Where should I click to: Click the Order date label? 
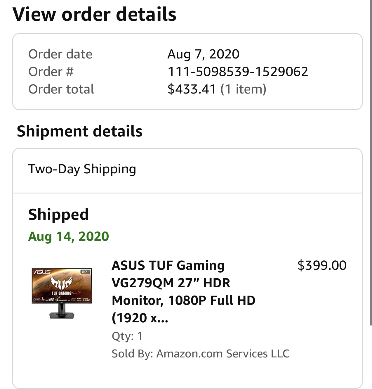(60, 54)
